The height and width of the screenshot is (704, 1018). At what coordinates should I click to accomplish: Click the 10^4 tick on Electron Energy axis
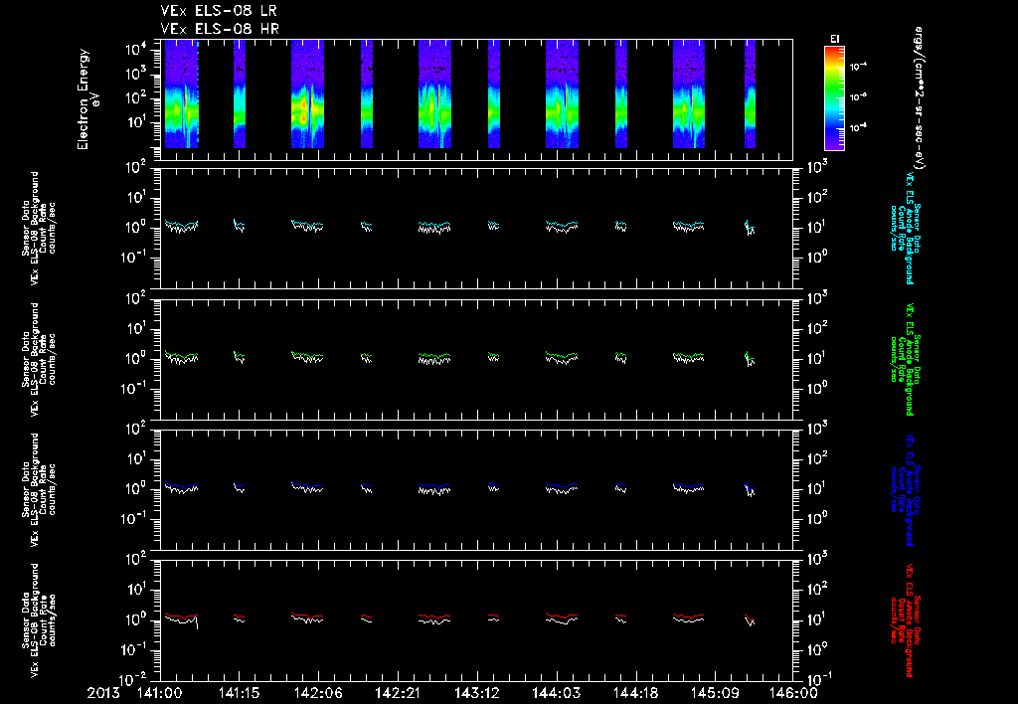pos(135,50)
